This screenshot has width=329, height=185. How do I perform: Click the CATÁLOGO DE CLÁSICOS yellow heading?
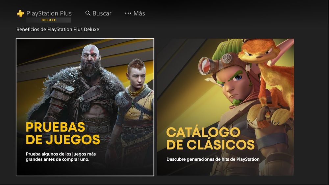[x=211, y=138]
